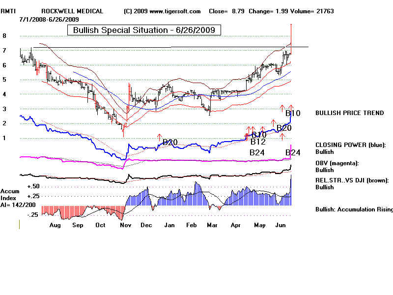This screenshot has height=295, width=393.
Task: Click the B20 signal near June
Action: click(x=284, y=128)
